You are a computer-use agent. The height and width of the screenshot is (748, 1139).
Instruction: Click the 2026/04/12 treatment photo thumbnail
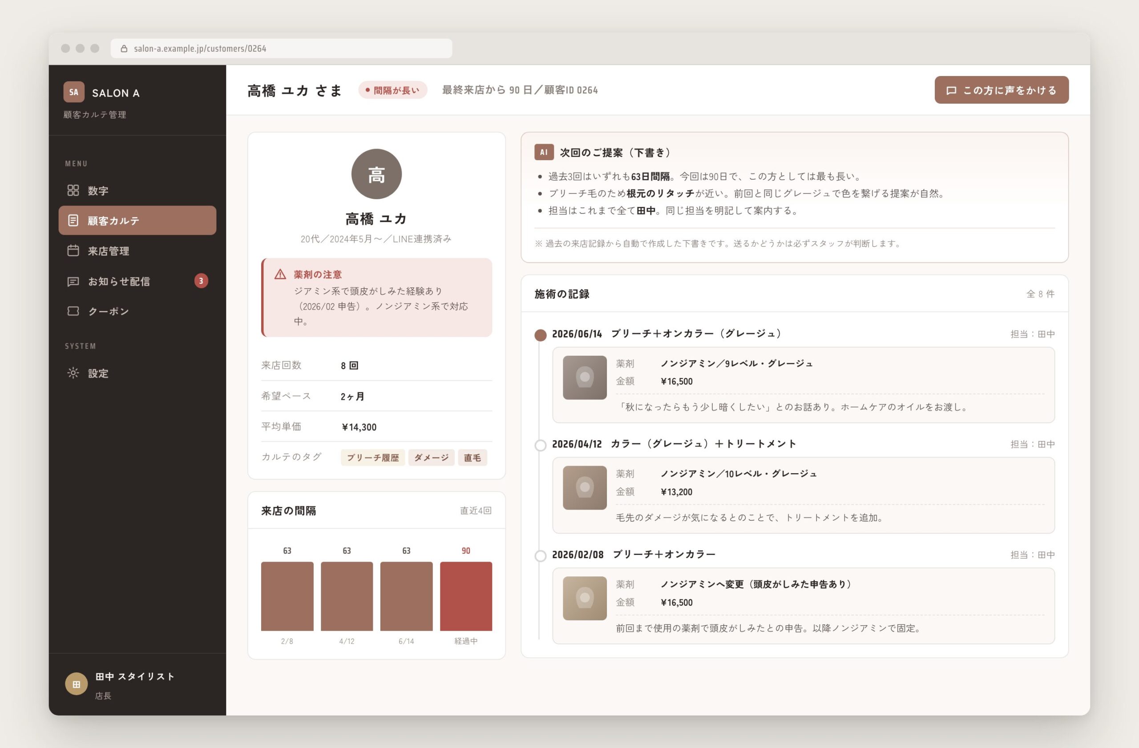pyautogui.click(x=584, y=487)
